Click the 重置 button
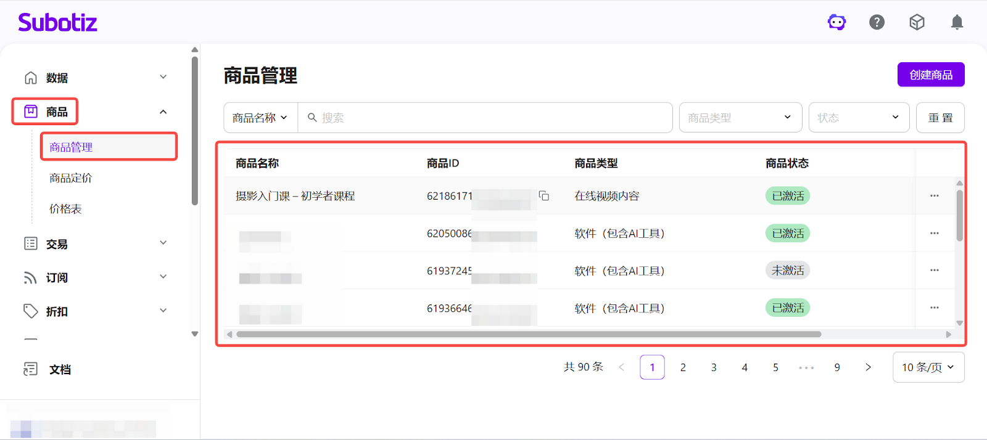Image resolution: width=987 pixels, height=440 pixels. point(940,118)
